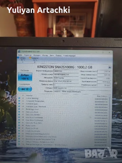122x163 pixels.
Task: Click the status dot for Host Read Commands
Action: 19,117
